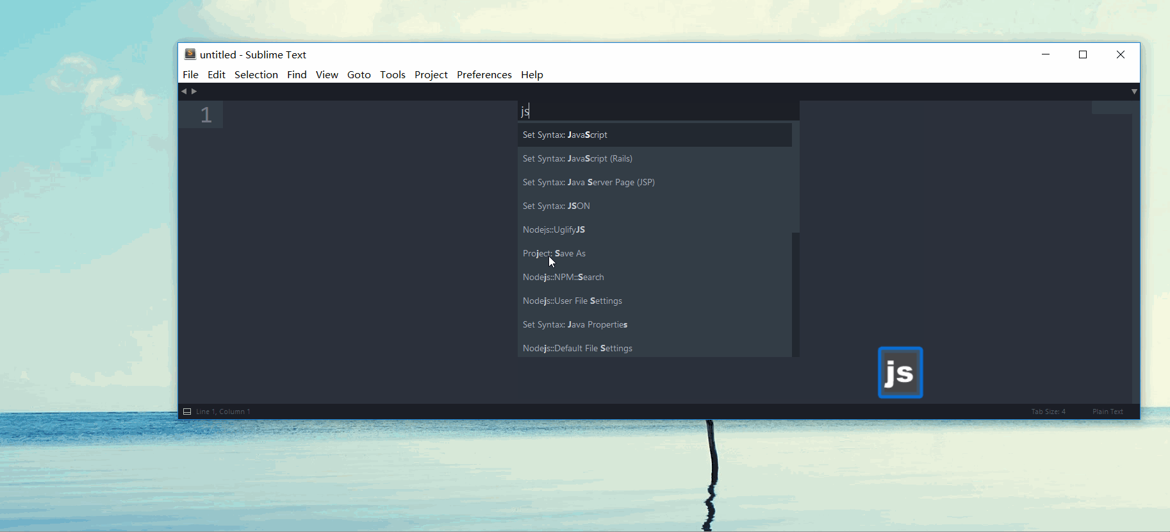Image resolution: width=1170 pixels, height=532 pixels.
Task: Open the File menu
Action: click(190, 74)
